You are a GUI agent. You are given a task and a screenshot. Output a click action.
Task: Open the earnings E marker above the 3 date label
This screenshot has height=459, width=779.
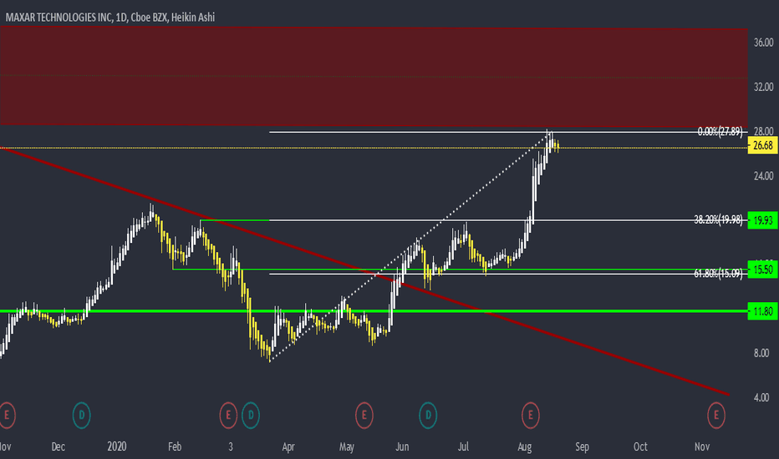pos(228,416)
